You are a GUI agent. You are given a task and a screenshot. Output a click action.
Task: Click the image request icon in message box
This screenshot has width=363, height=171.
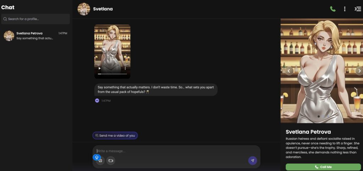pyautogui.click(x=101, y=161)
